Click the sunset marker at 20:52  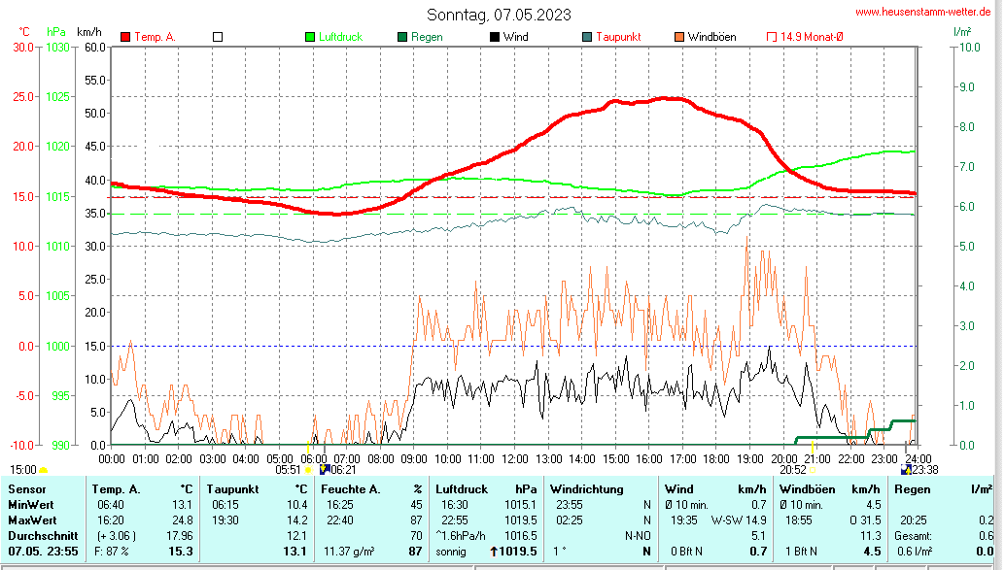[814, 470]
